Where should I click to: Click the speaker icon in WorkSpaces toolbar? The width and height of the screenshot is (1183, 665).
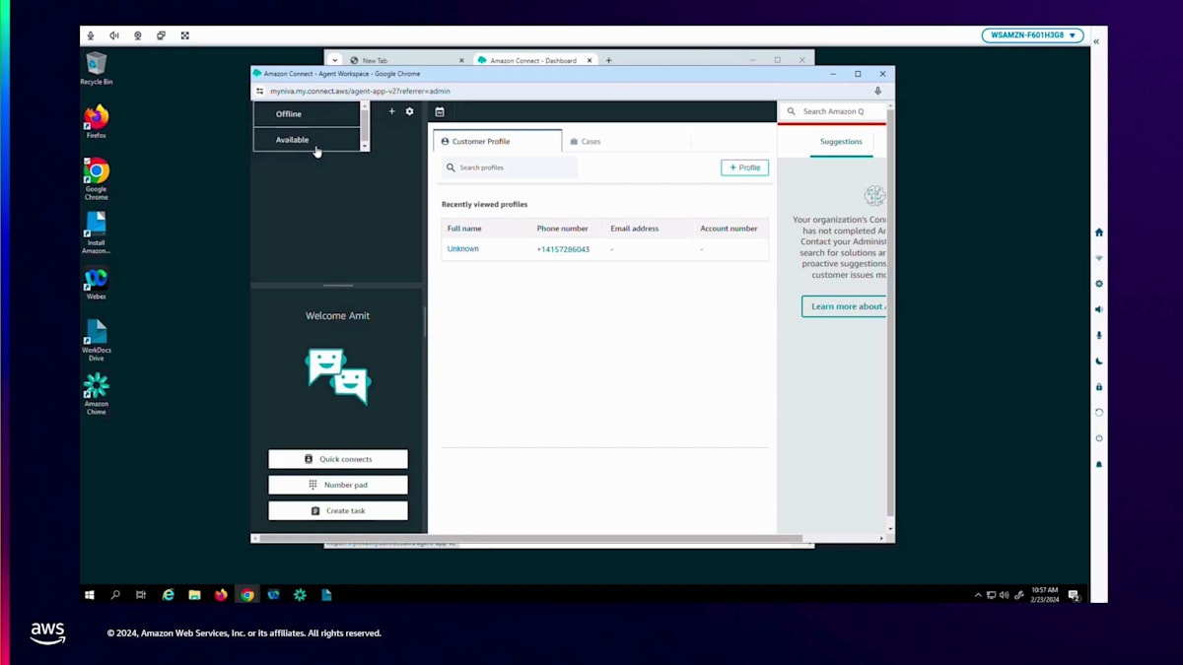(x=114, y=35)
